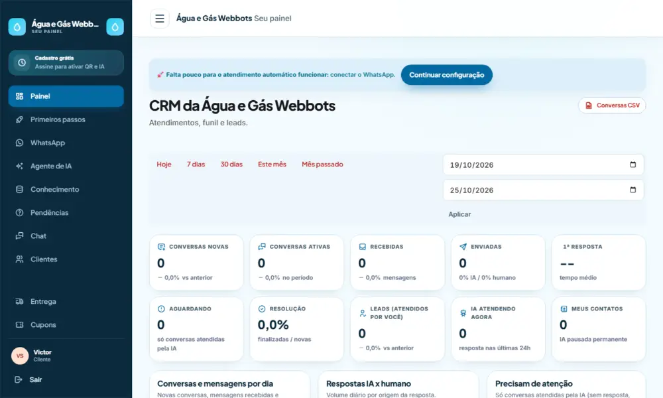Click the Aguardando clock icon

click(161, 308)
